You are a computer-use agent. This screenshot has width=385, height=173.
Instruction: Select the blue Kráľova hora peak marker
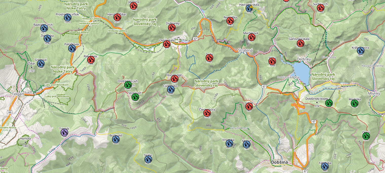click(361, 51)
